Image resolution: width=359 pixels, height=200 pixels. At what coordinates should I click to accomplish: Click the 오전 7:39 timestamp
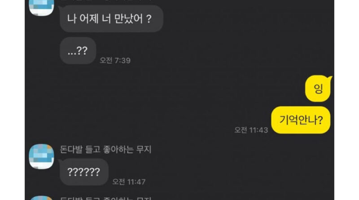(x=115, y=61)
